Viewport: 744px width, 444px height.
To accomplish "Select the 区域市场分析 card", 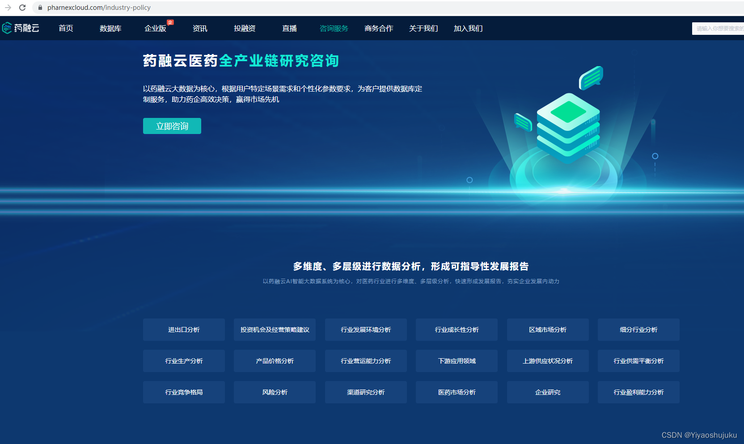I will pyautogui.click(x=548, y=330).
